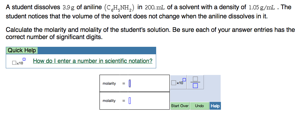Click the blue Quick Help title bar
This screenshot has height=116, width=299.
[x=97, y=51]
